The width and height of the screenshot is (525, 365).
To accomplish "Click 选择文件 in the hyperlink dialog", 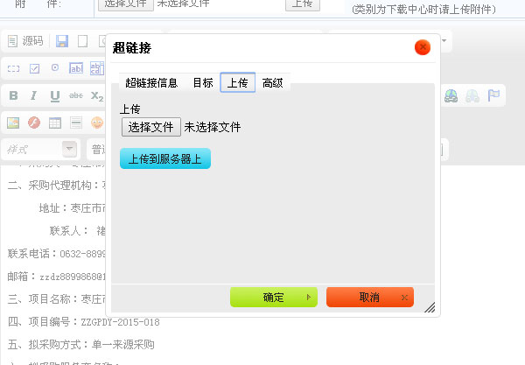I will 151,127.
